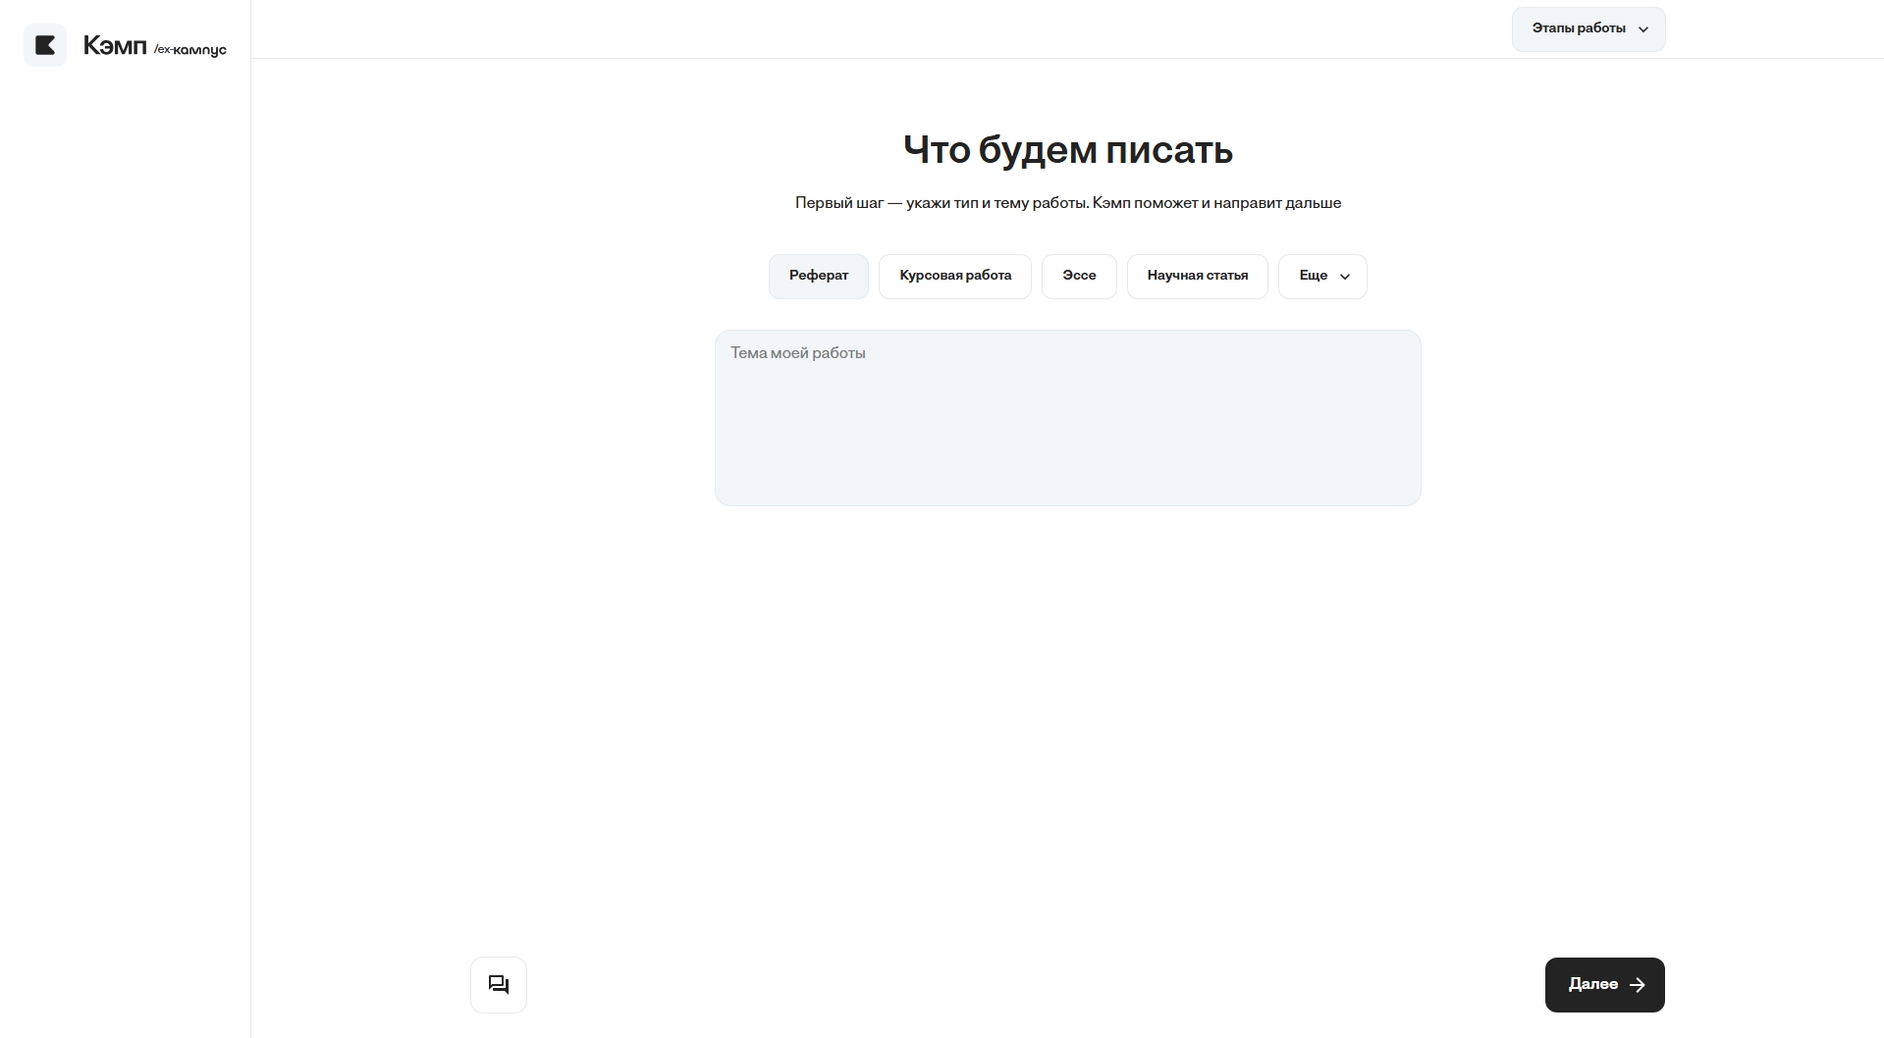The height and width of the screenshot is (1038, 1884).
Task: Click the Далее label text
Action: tap(1592, 984)
